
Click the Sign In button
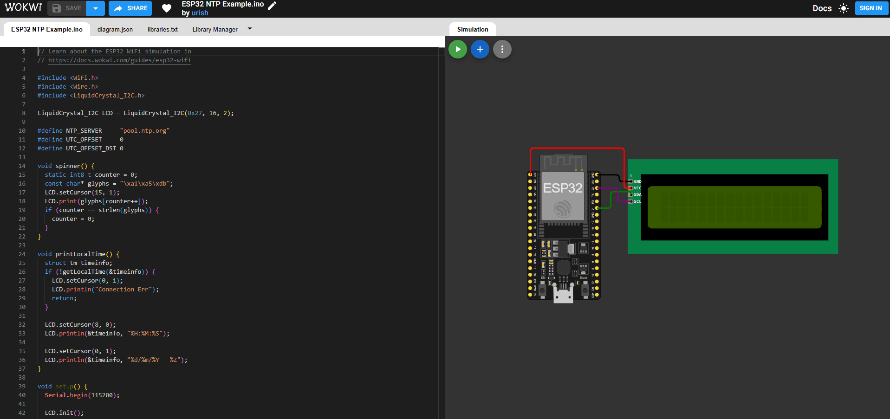[x=871, y=8]
